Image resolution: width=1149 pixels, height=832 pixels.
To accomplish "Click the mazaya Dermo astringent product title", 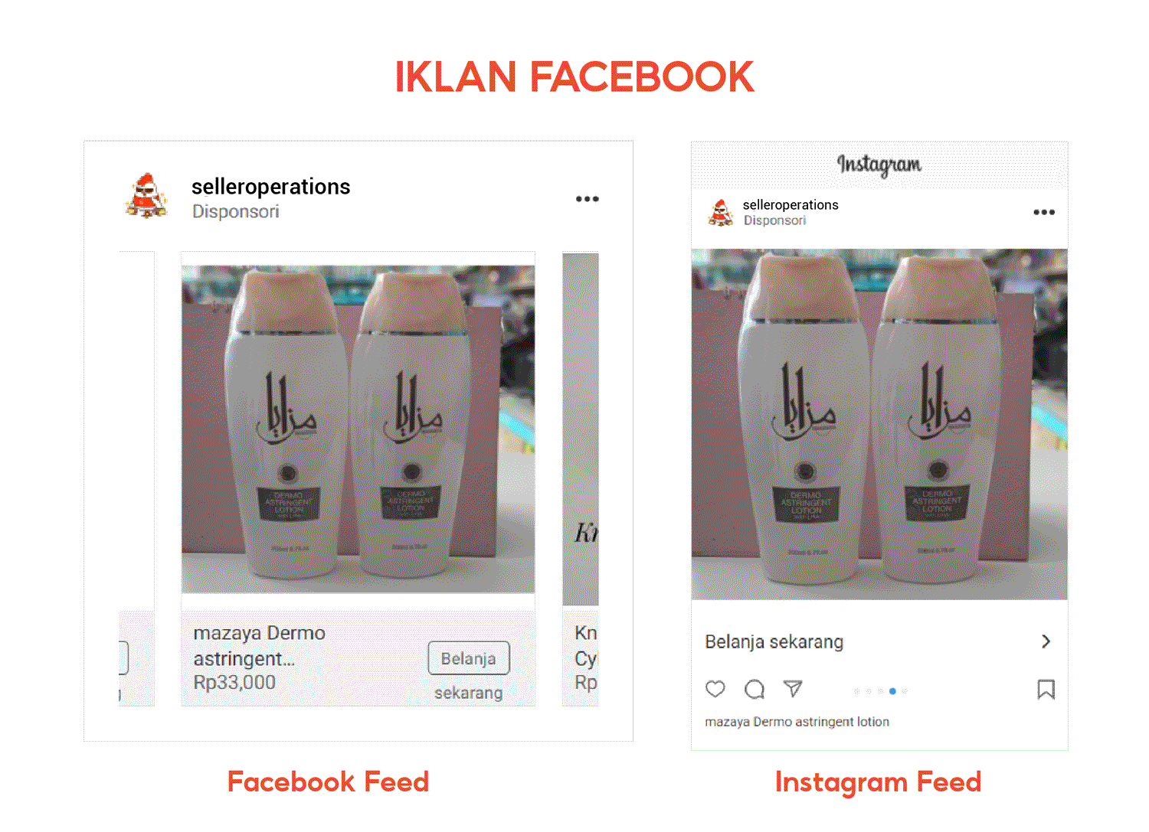I will point(259,646).
